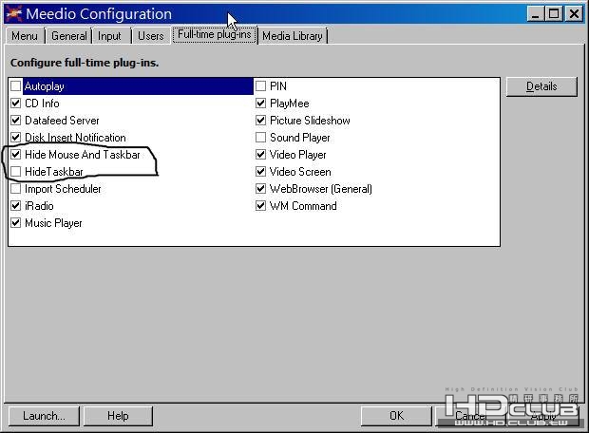Open the Input tab
The height and width of the screenshot is (433, 589).
click(109, 36)
